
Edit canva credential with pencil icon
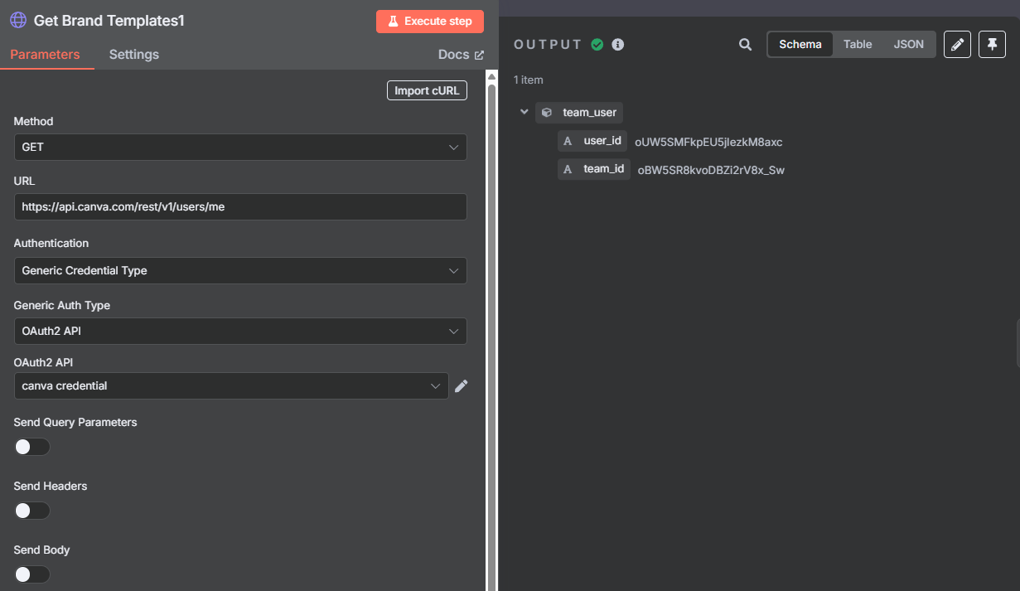point(462,385)
